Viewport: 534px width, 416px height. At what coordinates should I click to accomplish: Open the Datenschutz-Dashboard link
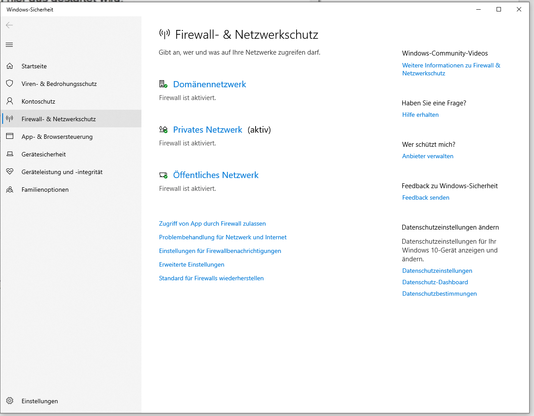(435, 282)
